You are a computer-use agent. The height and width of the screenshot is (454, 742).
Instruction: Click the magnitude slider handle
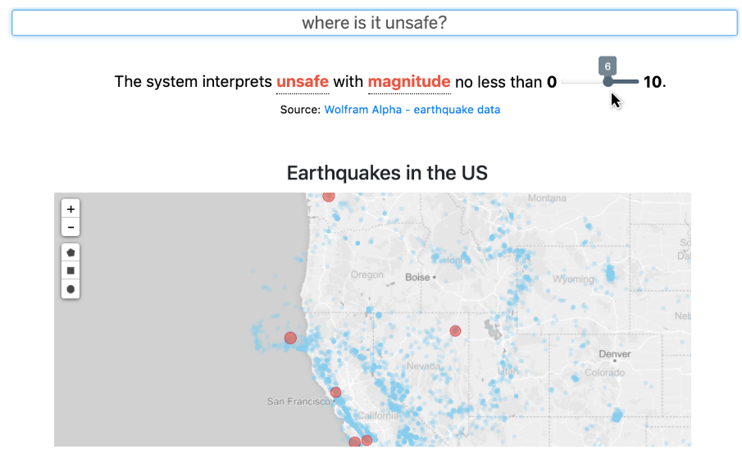tap(608, 81)
